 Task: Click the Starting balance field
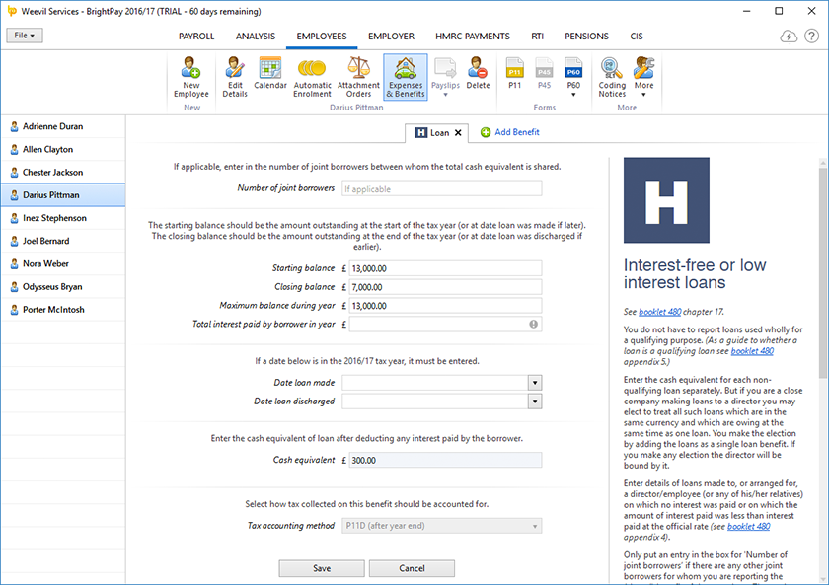click(x=445, y=268)
